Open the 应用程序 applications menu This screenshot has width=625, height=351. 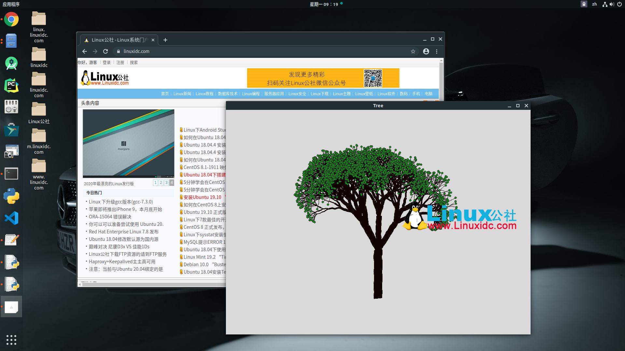11,4
